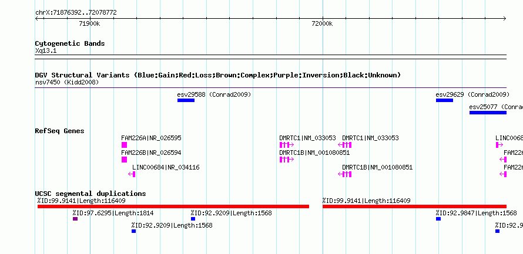Open the Cytogenetic Bands track title
This screenshot has height=254, width=523.
pos(70,43)
